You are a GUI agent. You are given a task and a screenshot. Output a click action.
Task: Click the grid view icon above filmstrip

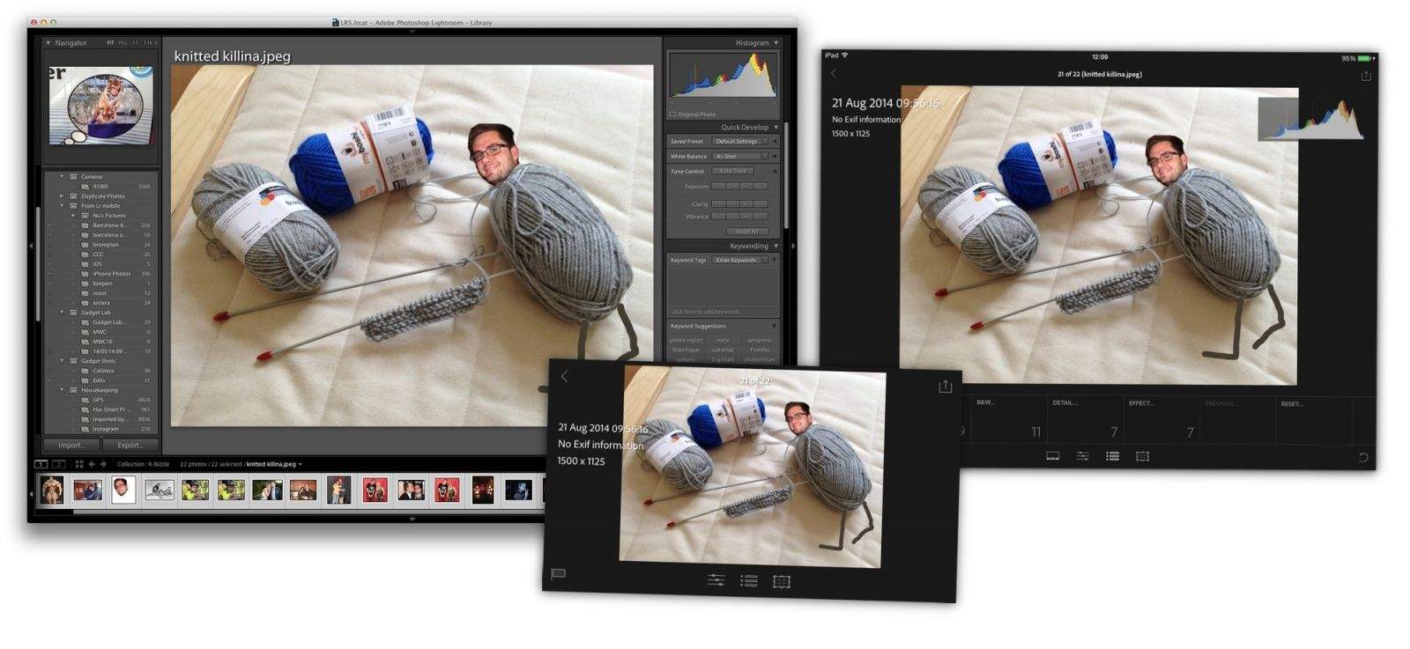[x=78, y=464]
